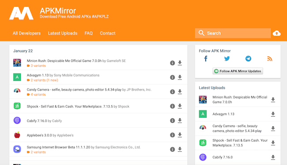Open Applebee's 3.0.0 app link

[x=39, y=135]
